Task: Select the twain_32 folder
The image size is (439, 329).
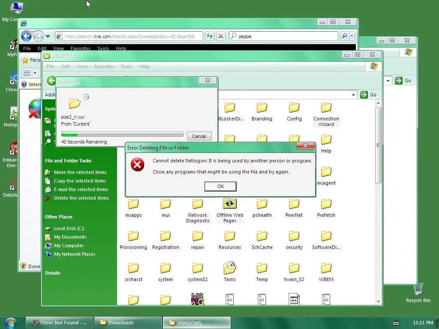Action: coord(294,272)
